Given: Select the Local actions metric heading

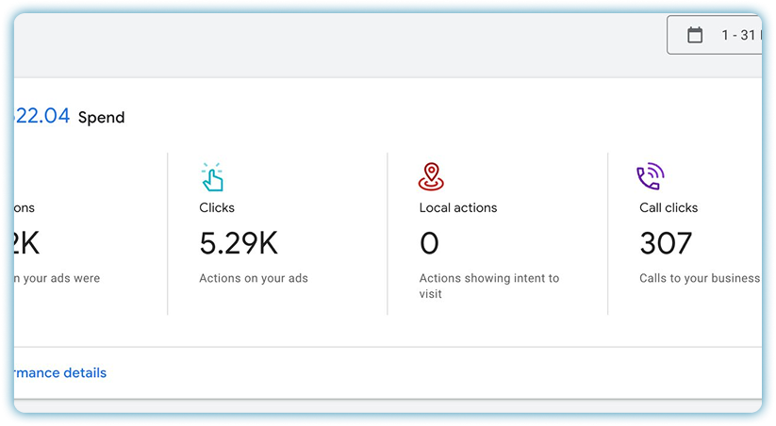Looking at the screenshot, I should pyautogui.click(x=458, y=207).
